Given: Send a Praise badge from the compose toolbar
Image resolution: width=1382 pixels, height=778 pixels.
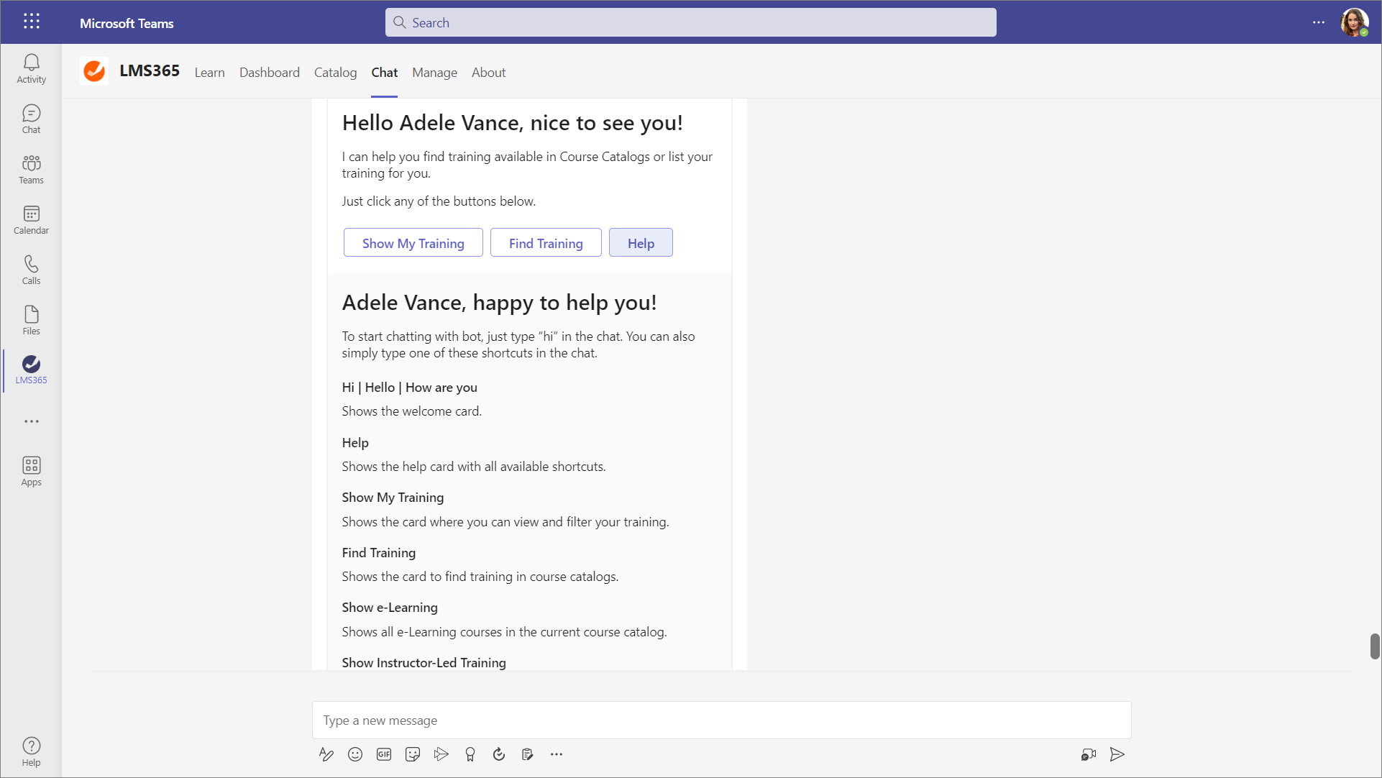Looking at the screenshot, I should point(470,754).
